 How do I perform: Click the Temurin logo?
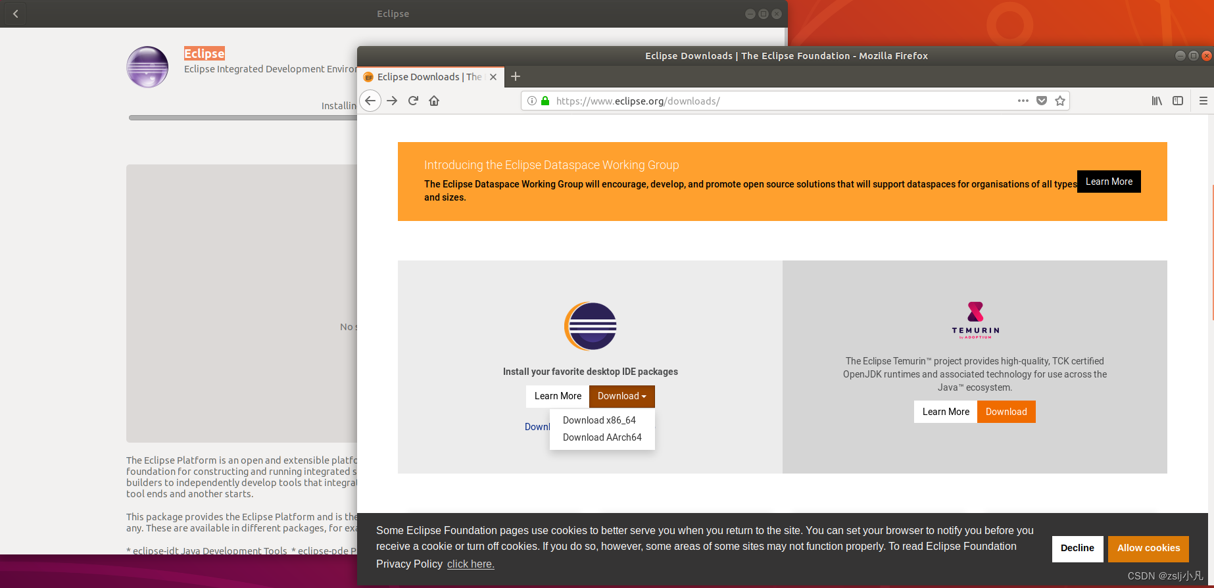click(x=975, y=320)
